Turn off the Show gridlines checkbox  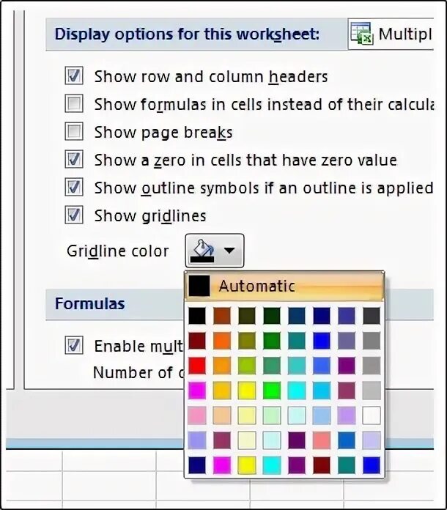[x=74, y=215]
